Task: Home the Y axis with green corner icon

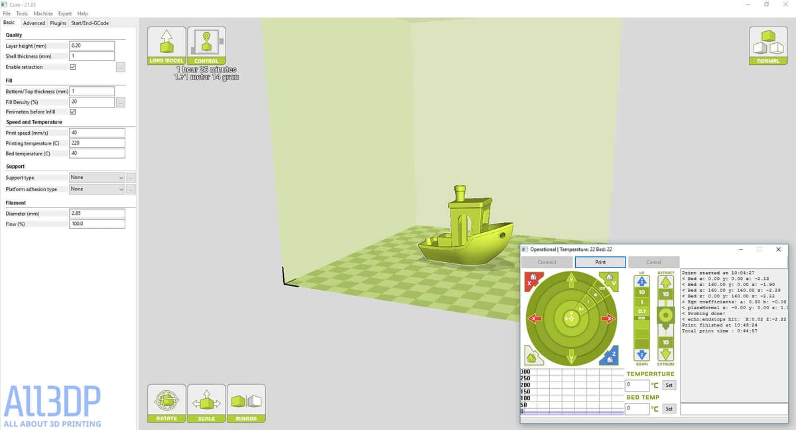Action: point(609,280)
